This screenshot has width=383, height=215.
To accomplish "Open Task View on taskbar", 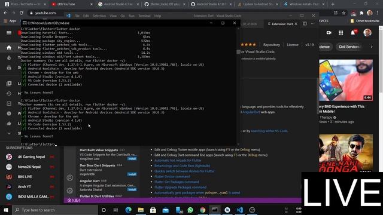I will (115, 210).
